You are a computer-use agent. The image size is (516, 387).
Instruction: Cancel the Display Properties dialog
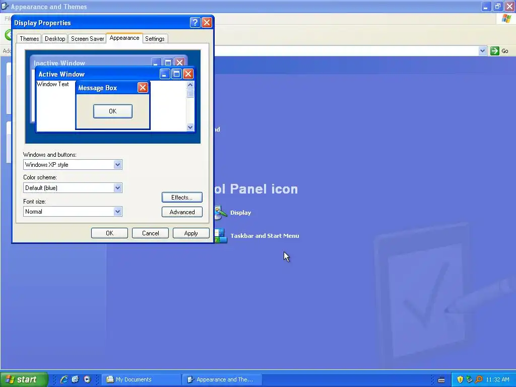pyautogui.click(x=150, y=233)
